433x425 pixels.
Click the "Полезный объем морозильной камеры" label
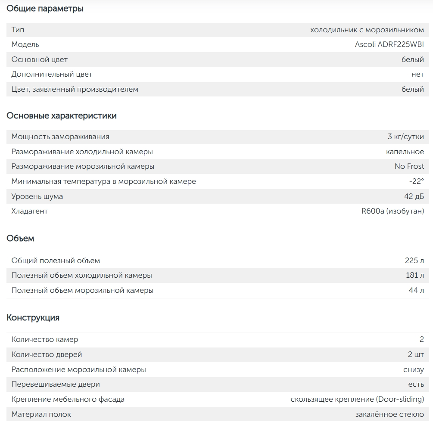tap(82, 290)
